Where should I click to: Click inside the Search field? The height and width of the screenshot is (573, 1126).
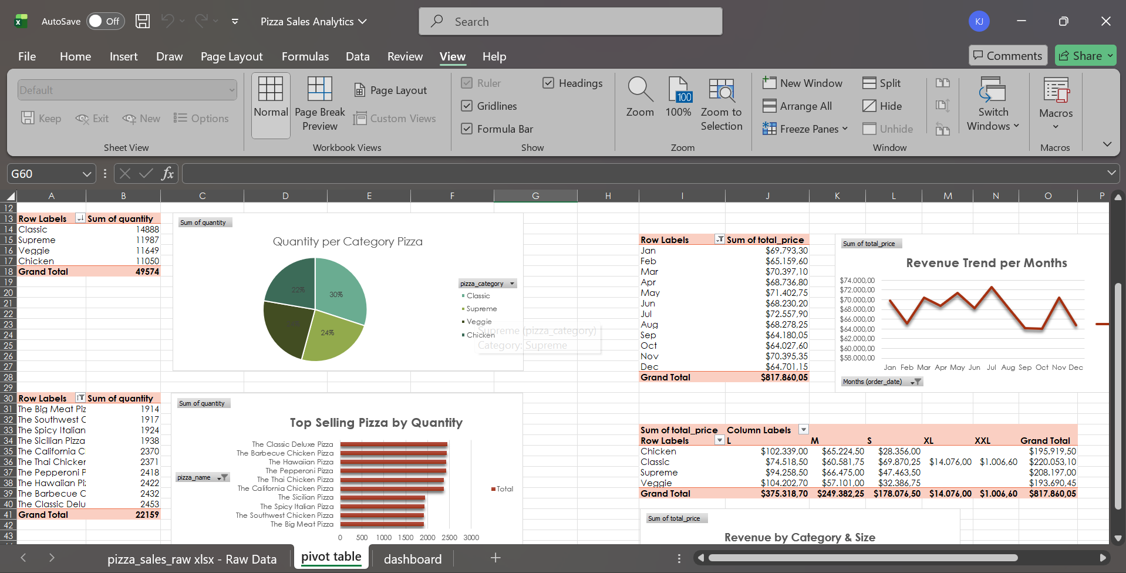click(x=569, y=21)
